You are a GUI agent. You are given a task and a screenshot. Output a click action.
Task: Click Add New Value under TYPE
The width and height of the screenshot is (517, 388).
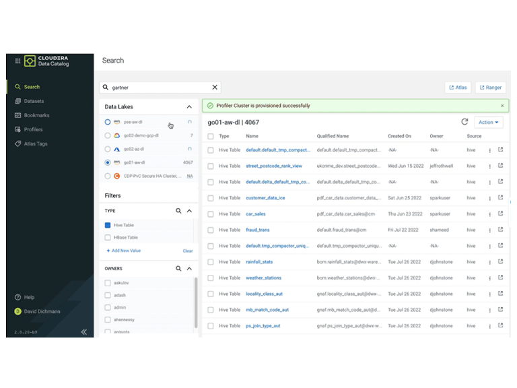tap(124, 251)
